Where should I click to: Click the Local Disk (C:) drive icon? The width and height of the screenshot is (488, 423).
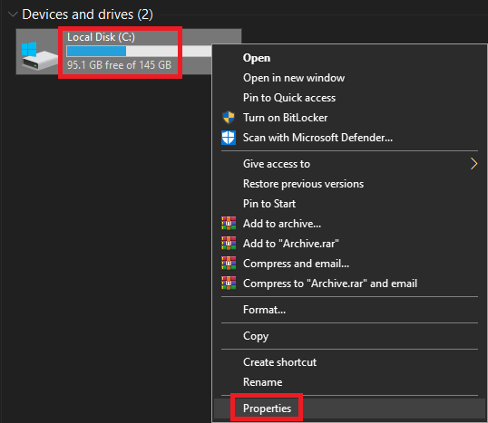coord(39,56)
